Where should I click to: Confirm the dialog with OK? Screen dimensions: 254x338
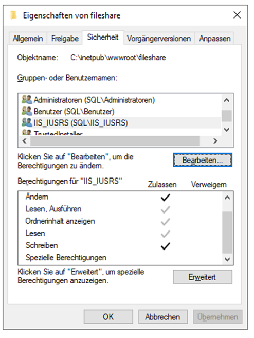tap(108, 317)
